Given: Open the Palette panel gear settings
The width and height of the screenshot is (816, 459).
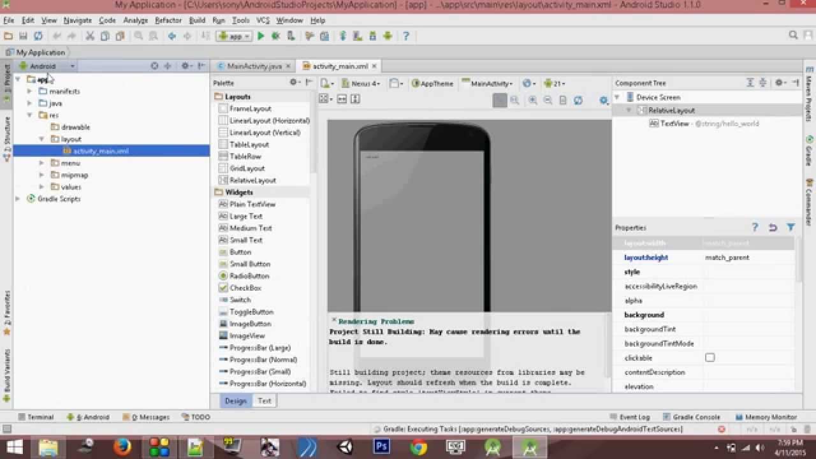Looking at the screenshot, I should point(295,82).
